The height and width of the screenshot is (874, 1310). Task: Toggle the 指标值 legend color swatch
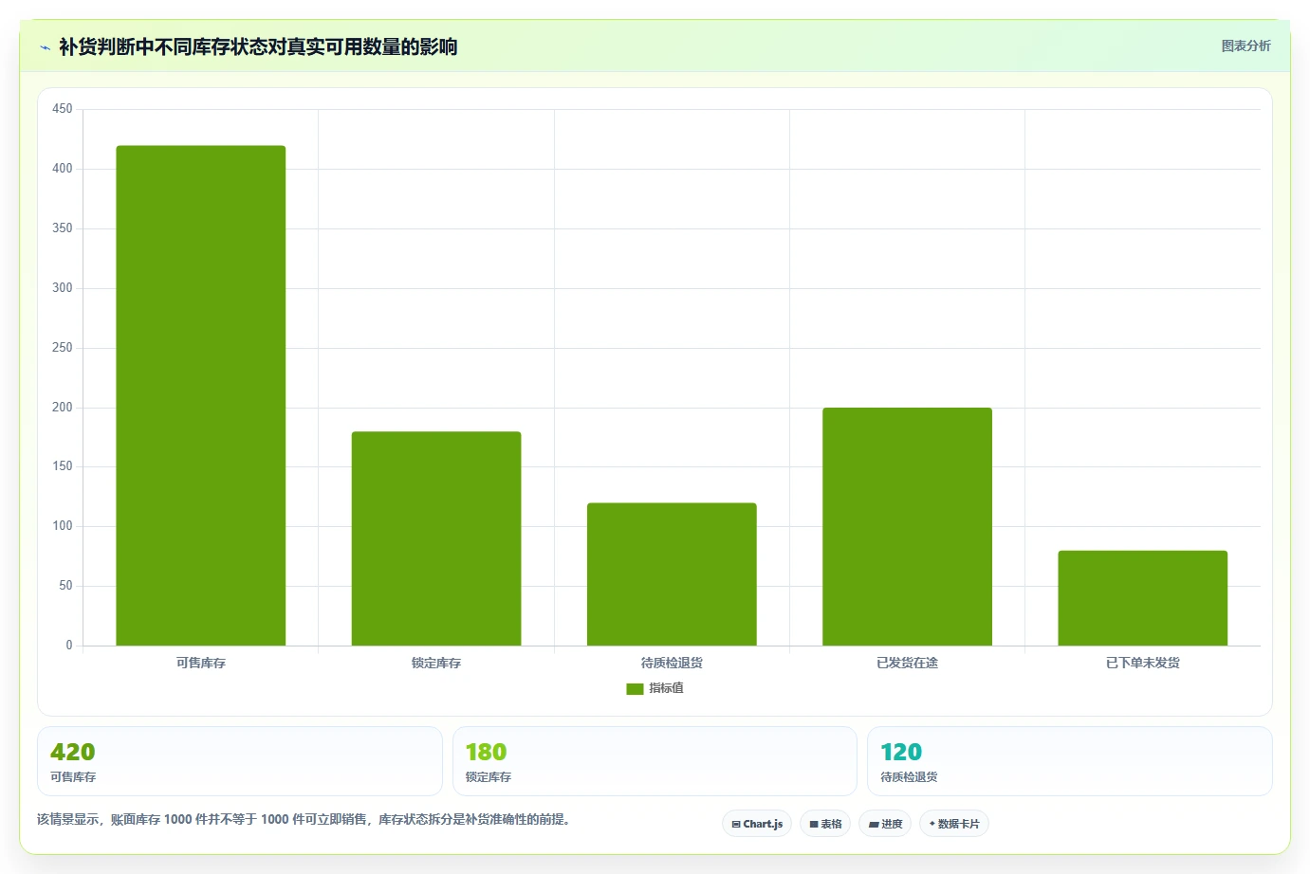click(635, 689)
